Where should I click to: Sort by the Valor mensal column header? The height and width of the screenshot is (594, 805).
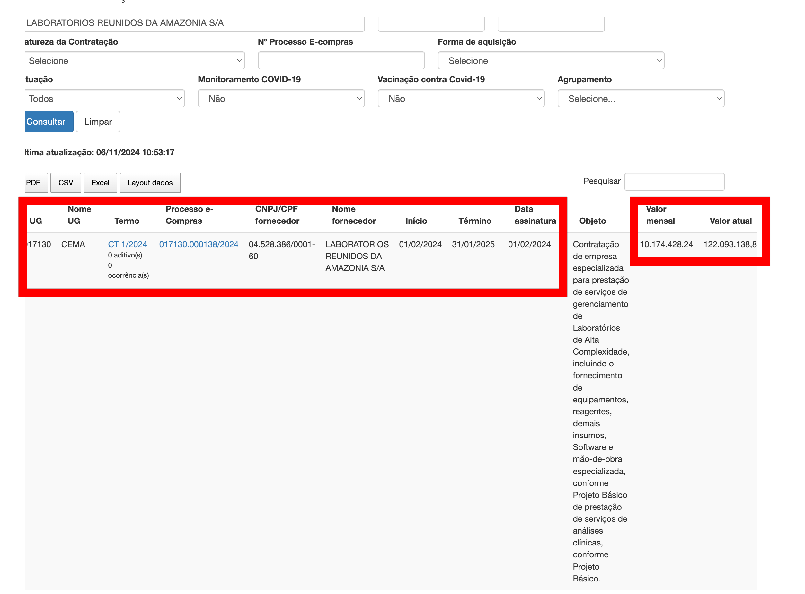coord(660,215)
